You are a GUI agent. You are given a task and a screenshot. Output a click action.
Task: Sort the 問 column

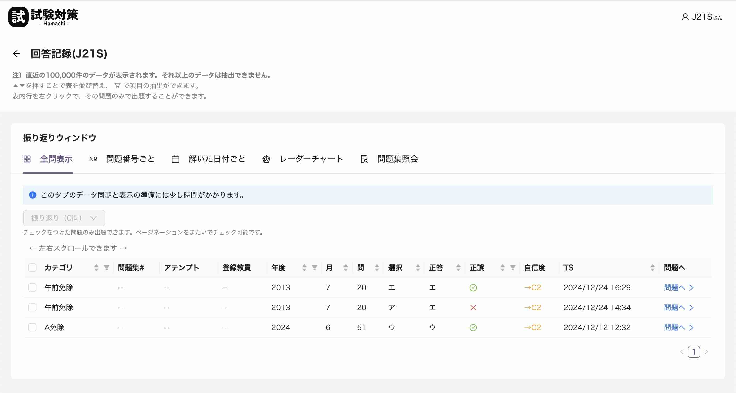pos(377,268)
